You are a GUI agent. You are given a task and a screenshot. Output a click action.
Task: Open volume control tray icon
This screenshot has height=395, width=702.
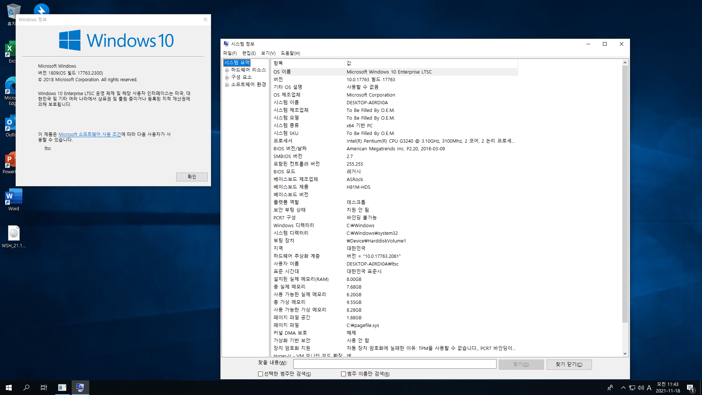pos(641,388)
